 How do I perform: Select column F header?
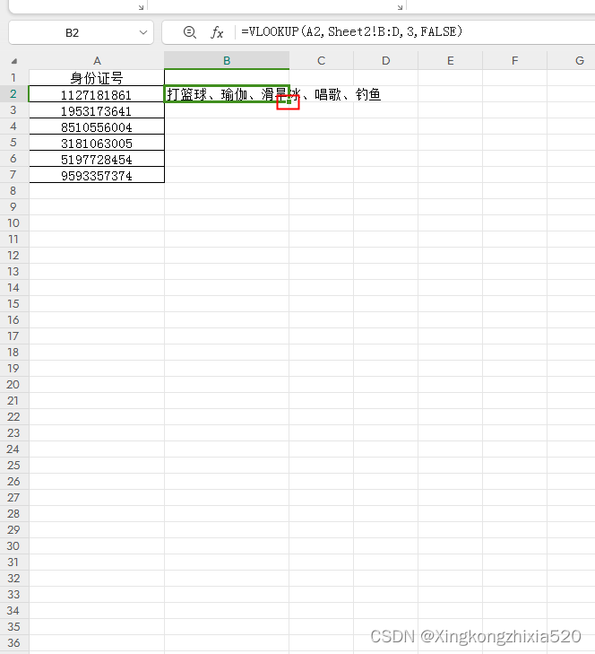coord(515,61)
